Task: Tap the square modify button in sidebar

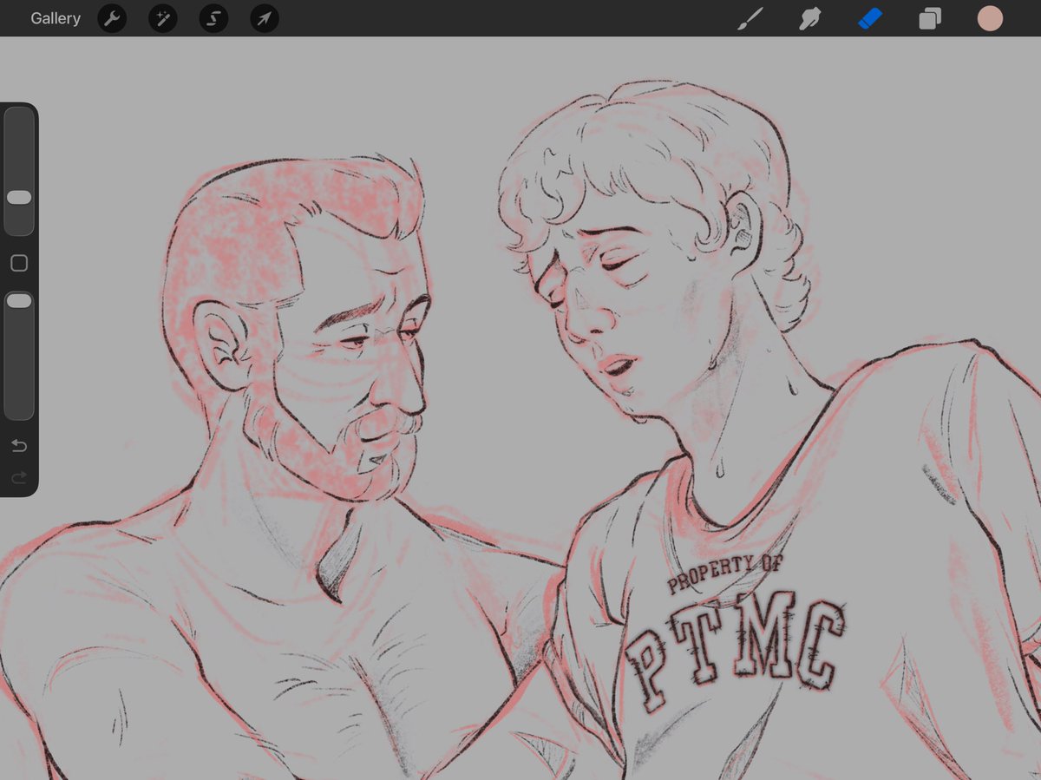Action: coord(19,263)
